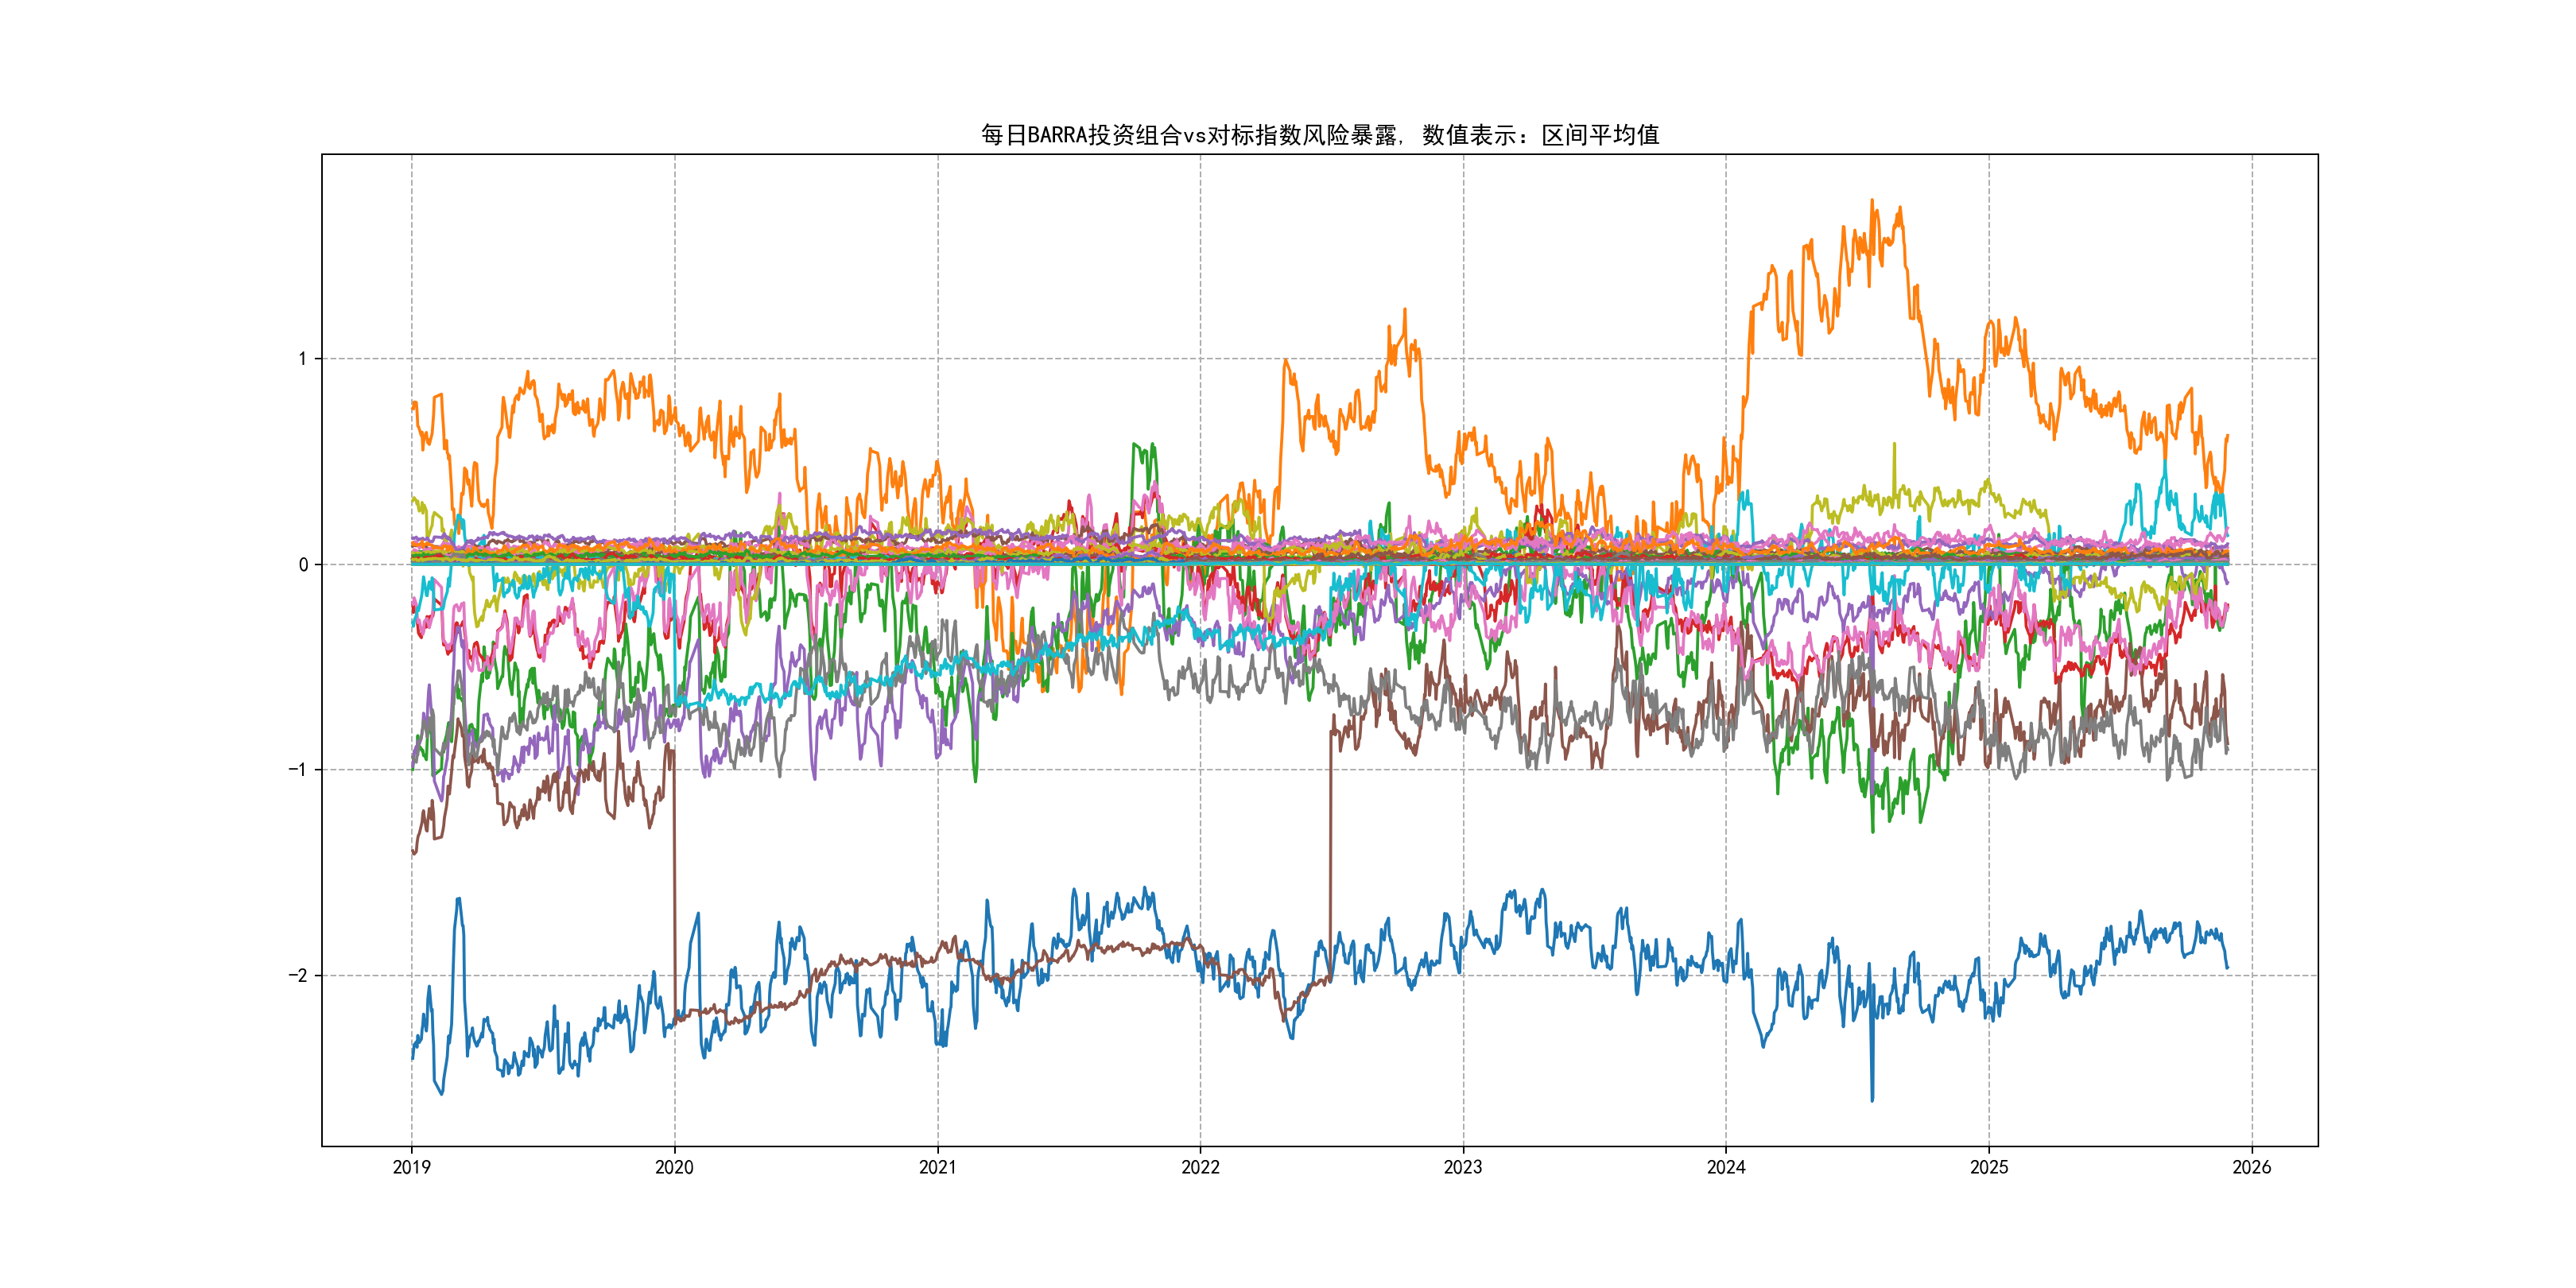The width and height of the screenshot is (2576, 1288).
Task: Click the 2019 x-axis tick label
Action: point(411,1167)
